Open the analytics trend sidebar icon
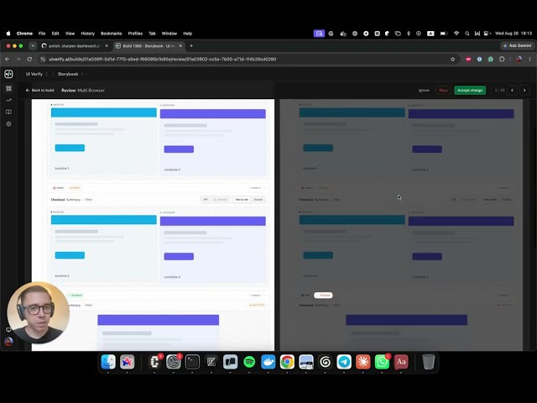537x403 pixels. point(8,101)
